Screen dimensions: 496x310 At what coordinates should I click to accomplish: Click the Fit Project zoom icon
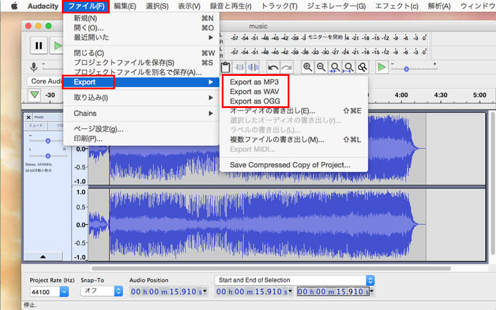(x=348, y=67)
